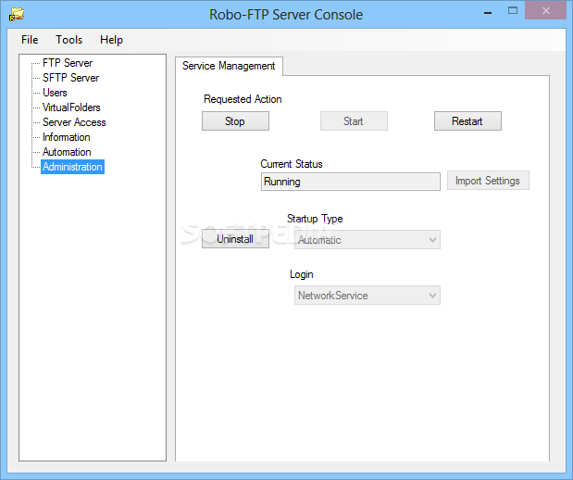
Task: Click the Startup Type label
Action: click(x=315, y=219)
